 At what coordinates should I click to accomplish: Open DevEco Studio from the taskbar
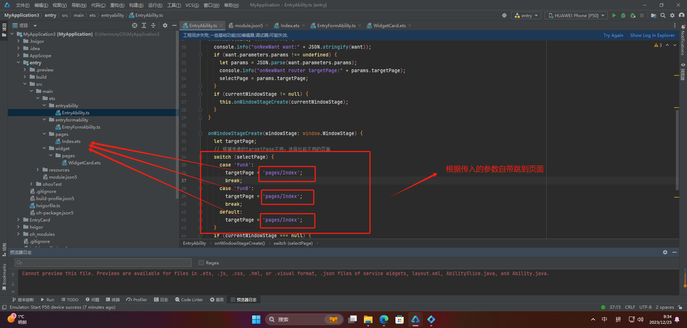coord(415,319)
